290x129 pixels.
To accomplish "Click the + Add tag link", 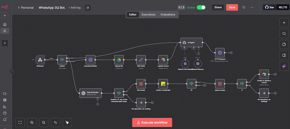I will point(74,8).
